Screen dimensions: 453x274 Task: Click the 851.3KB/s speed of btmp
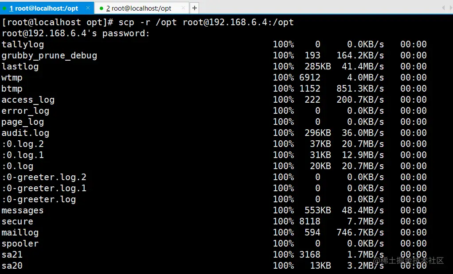360,89
